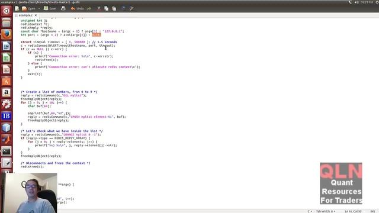This screenshot has height=213, width=379.
Task: Open the system session gear menu
Action: click(x=377, y=2)
